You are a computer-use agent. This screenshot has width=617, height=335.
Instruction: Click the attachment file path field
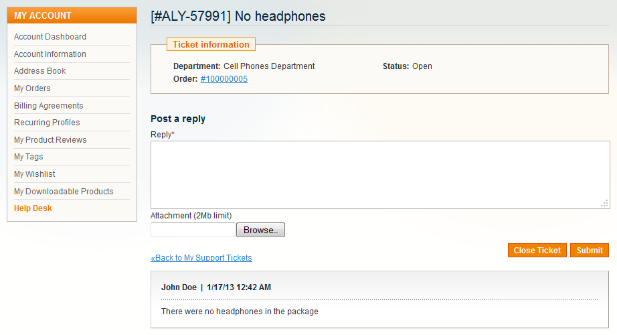(x=193, y=230)
